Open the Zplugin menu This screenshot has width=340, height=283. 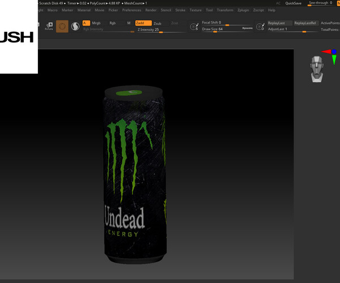[x=243, y=10]
